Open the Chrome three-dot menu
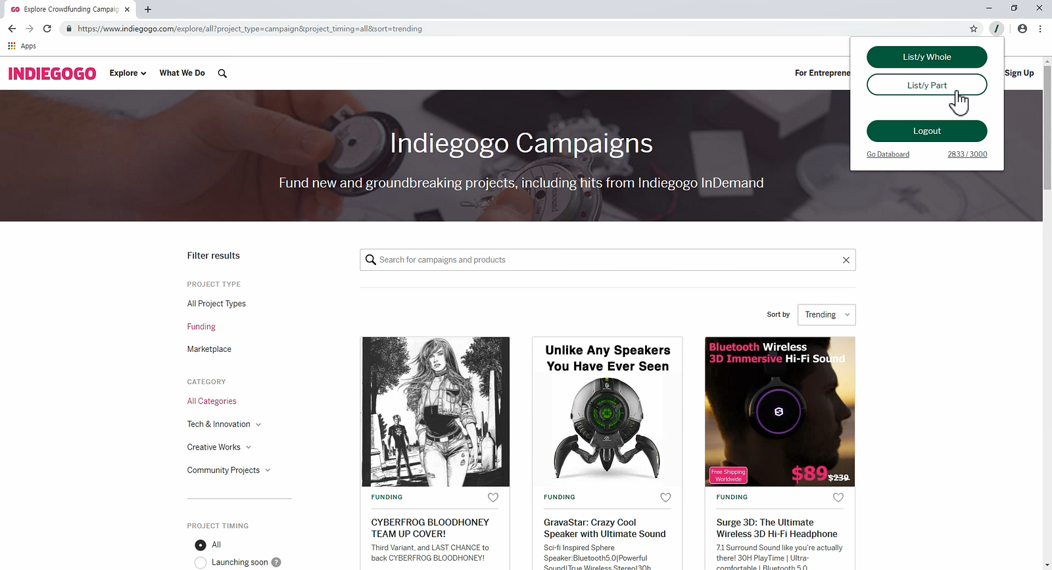The height and width of the screenshot is (570, 1052). (1040, 28)
